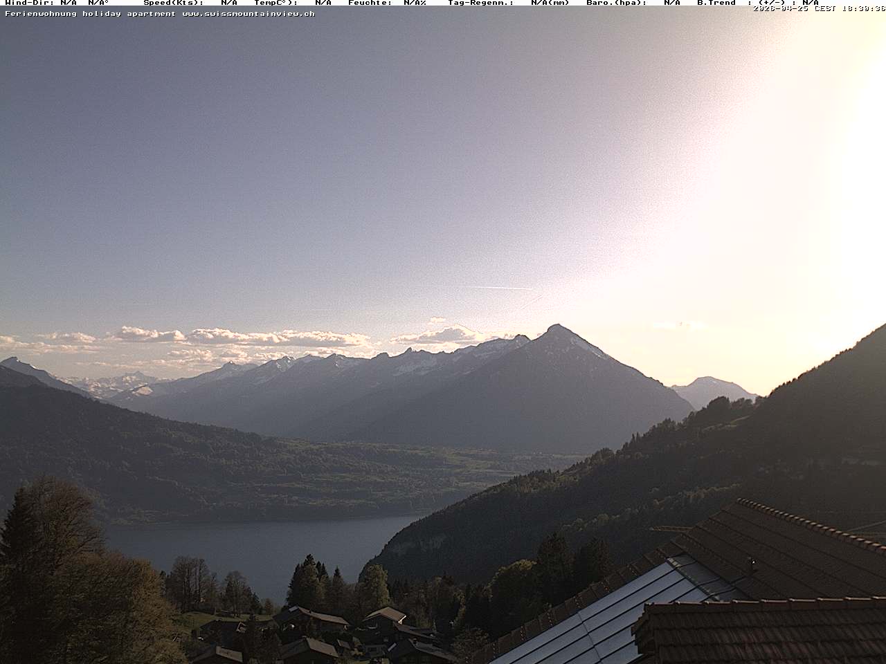
Task: Click the Baro.(hpa) pressure label
Action: [616, 3]
